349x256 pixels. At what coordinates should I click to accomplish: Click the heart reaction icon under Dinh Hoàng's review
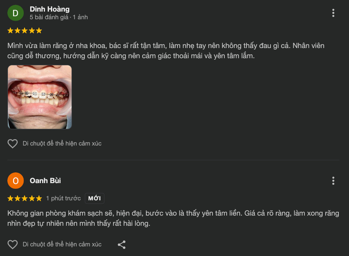[12, 143]
